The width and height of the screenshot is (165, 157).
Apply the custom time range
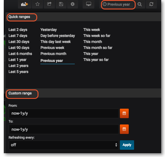tap(127, 145)
